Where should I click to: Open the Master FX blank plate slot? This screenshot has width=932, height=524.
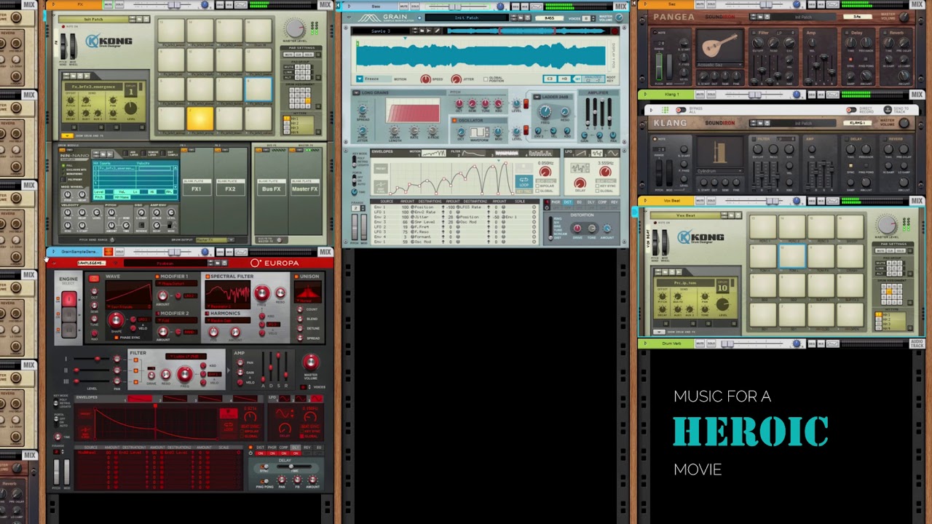pyautogui.click(x=305, y=187)
